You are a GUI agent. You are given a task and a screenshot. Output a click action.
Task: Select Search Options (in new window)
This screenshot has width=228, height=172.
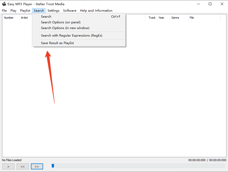[x=79, y=28]
